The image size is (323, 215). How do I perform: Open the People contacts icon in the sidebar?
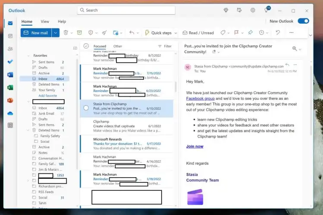pyautogui.click(x=10, y=49)
